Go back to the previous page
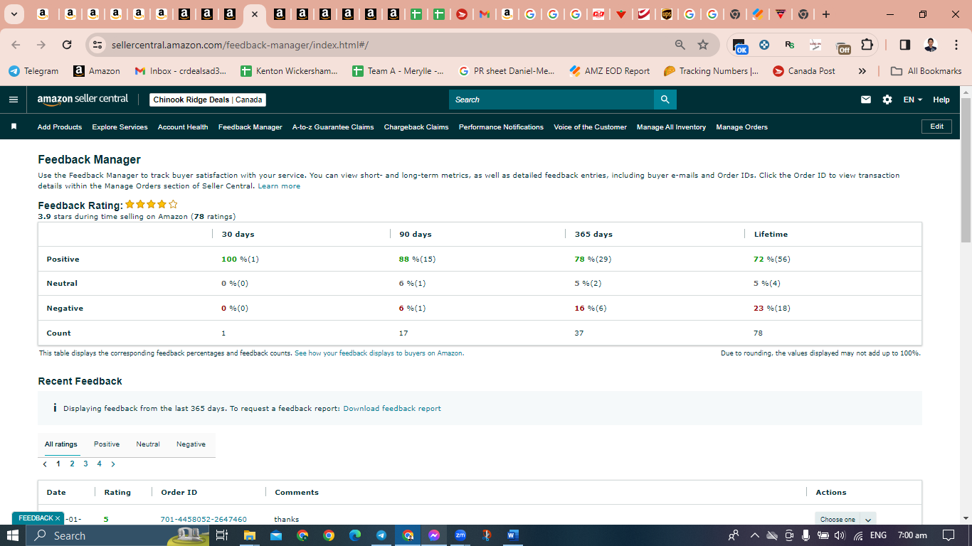This screenshot has height=546, width=972. (16, 45)
